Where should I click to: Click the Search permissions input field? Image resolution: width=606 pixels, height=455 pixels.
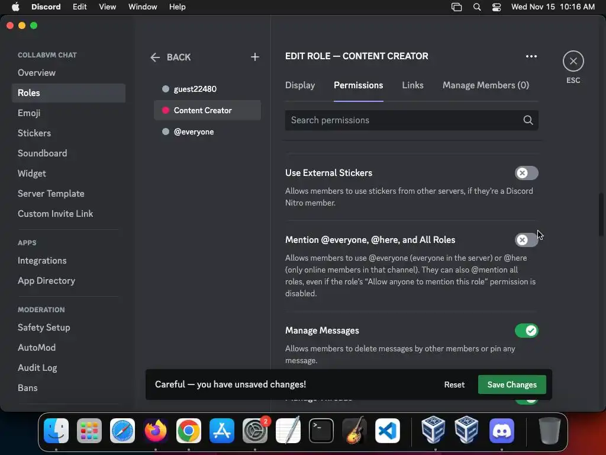pyautogui.click(x=411, y=120)
